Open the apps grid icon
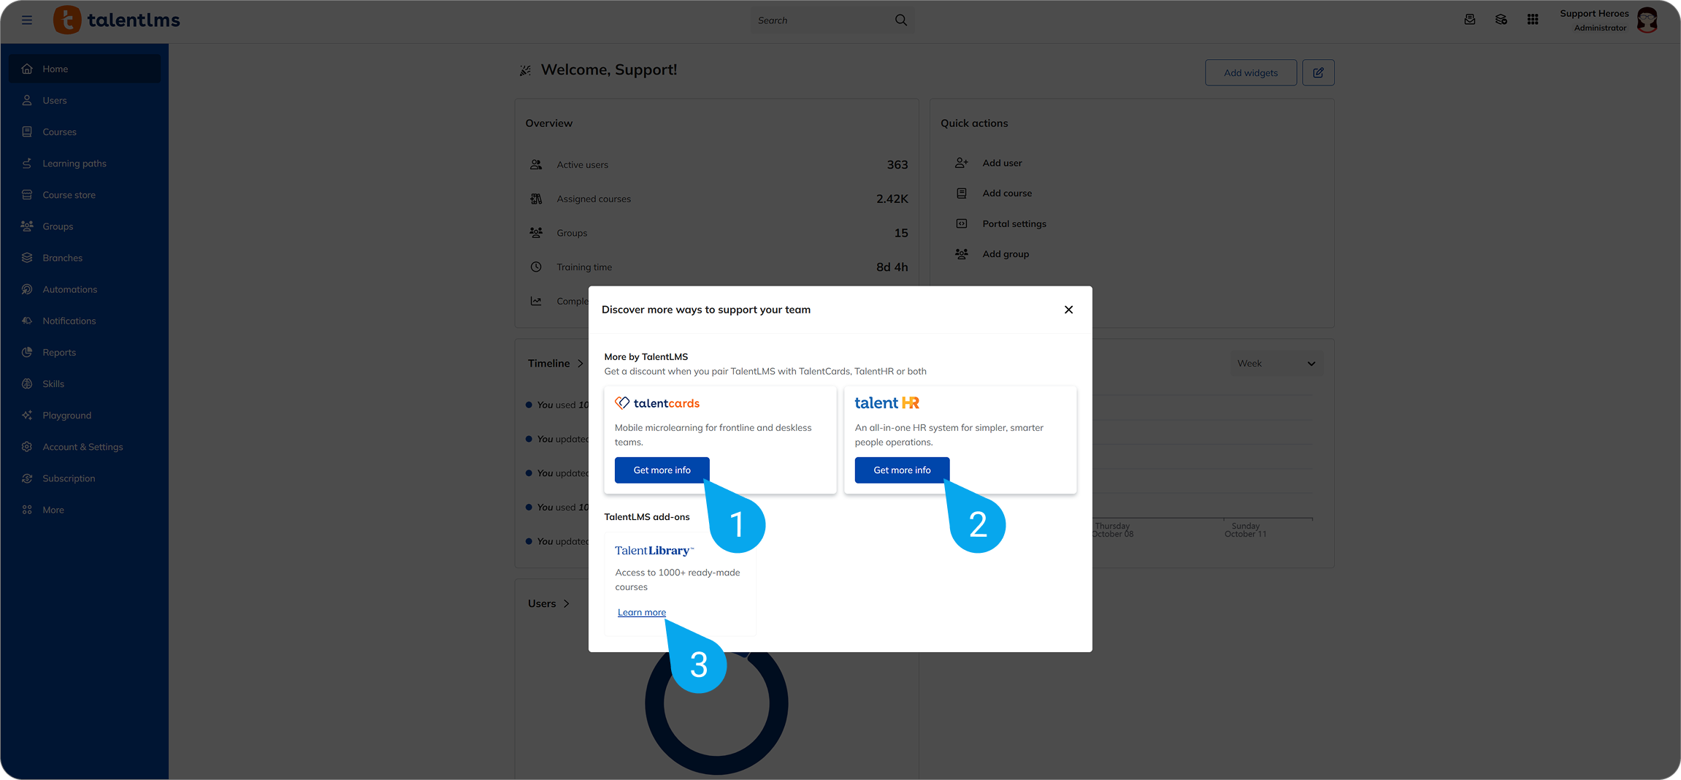The width and height of the screenshot is (1681, 780). (x=1533, y=20)
